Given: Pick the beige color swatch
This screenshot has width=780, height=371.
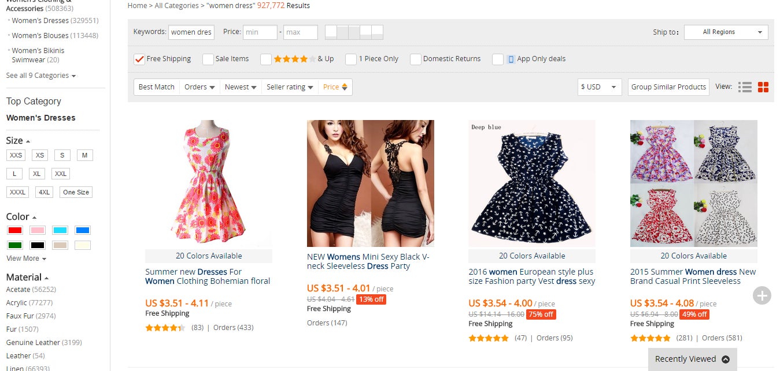Looking at the screenshot, I should 60,245.
